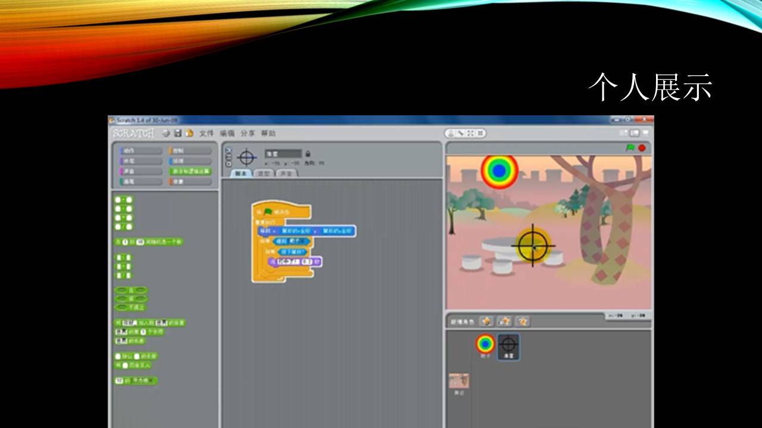Open the 文件 (File) menu
The width and height of the screenshot is (762, 428).
[x=206, y=133]
